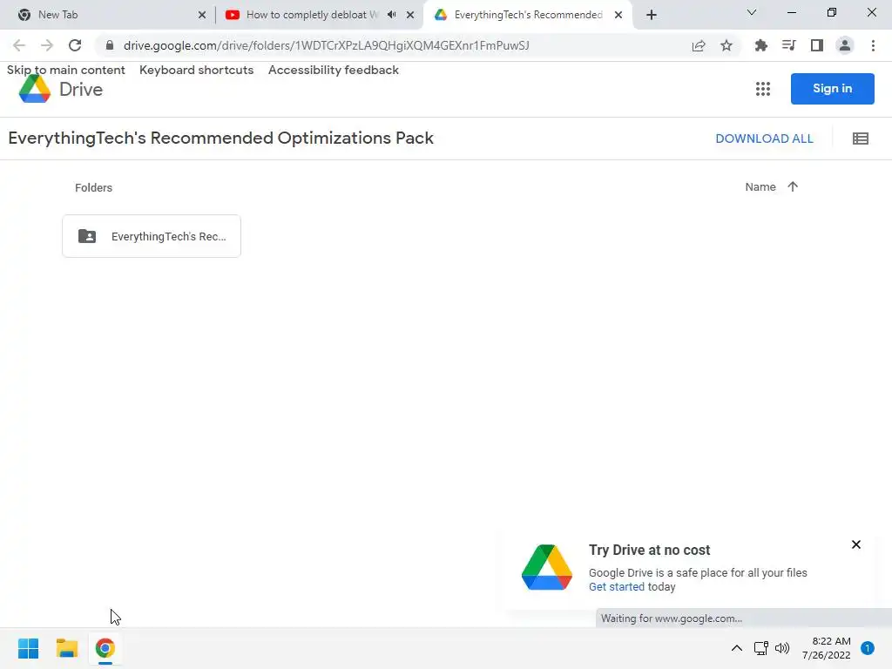Go forward in browser history
892x669 pixels.
pyautogui.click(x=47, y=45)
